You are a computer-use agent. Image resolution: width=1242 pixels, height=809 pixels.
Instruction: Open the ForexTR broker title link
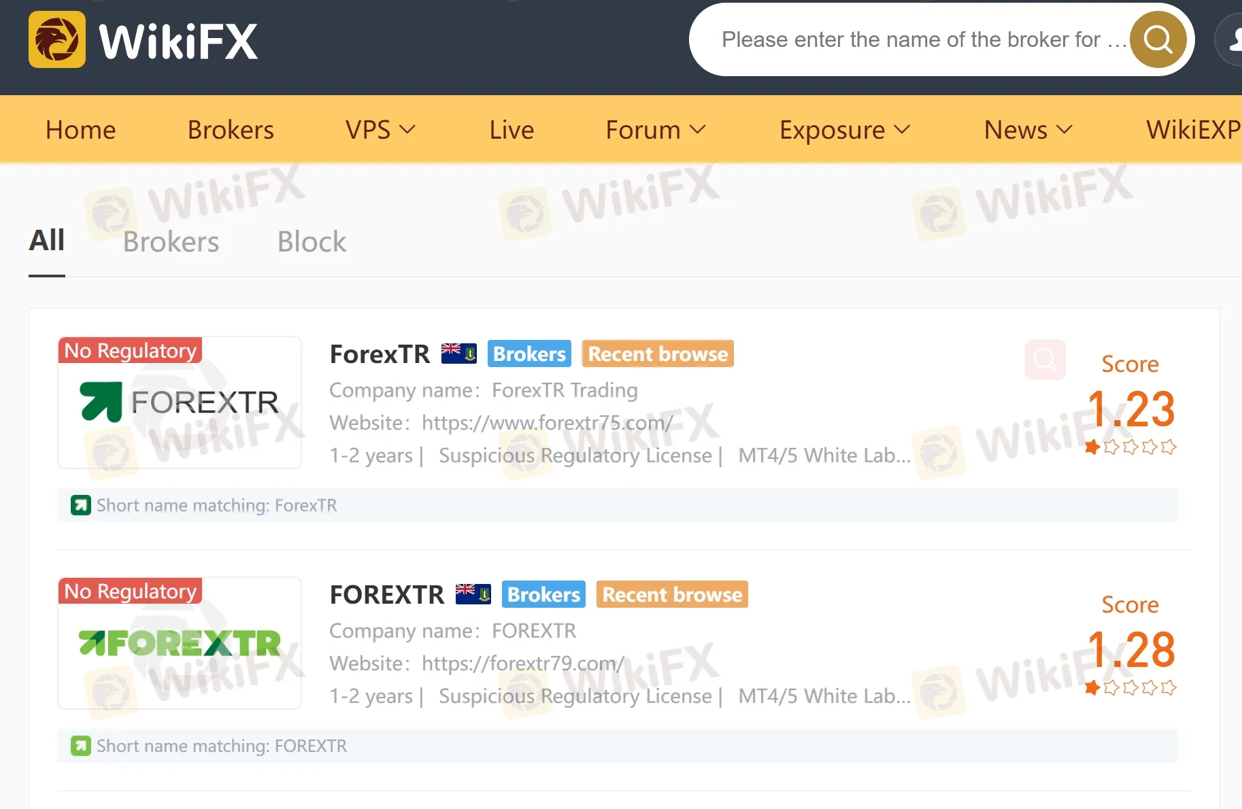click(x=380, y=354)
